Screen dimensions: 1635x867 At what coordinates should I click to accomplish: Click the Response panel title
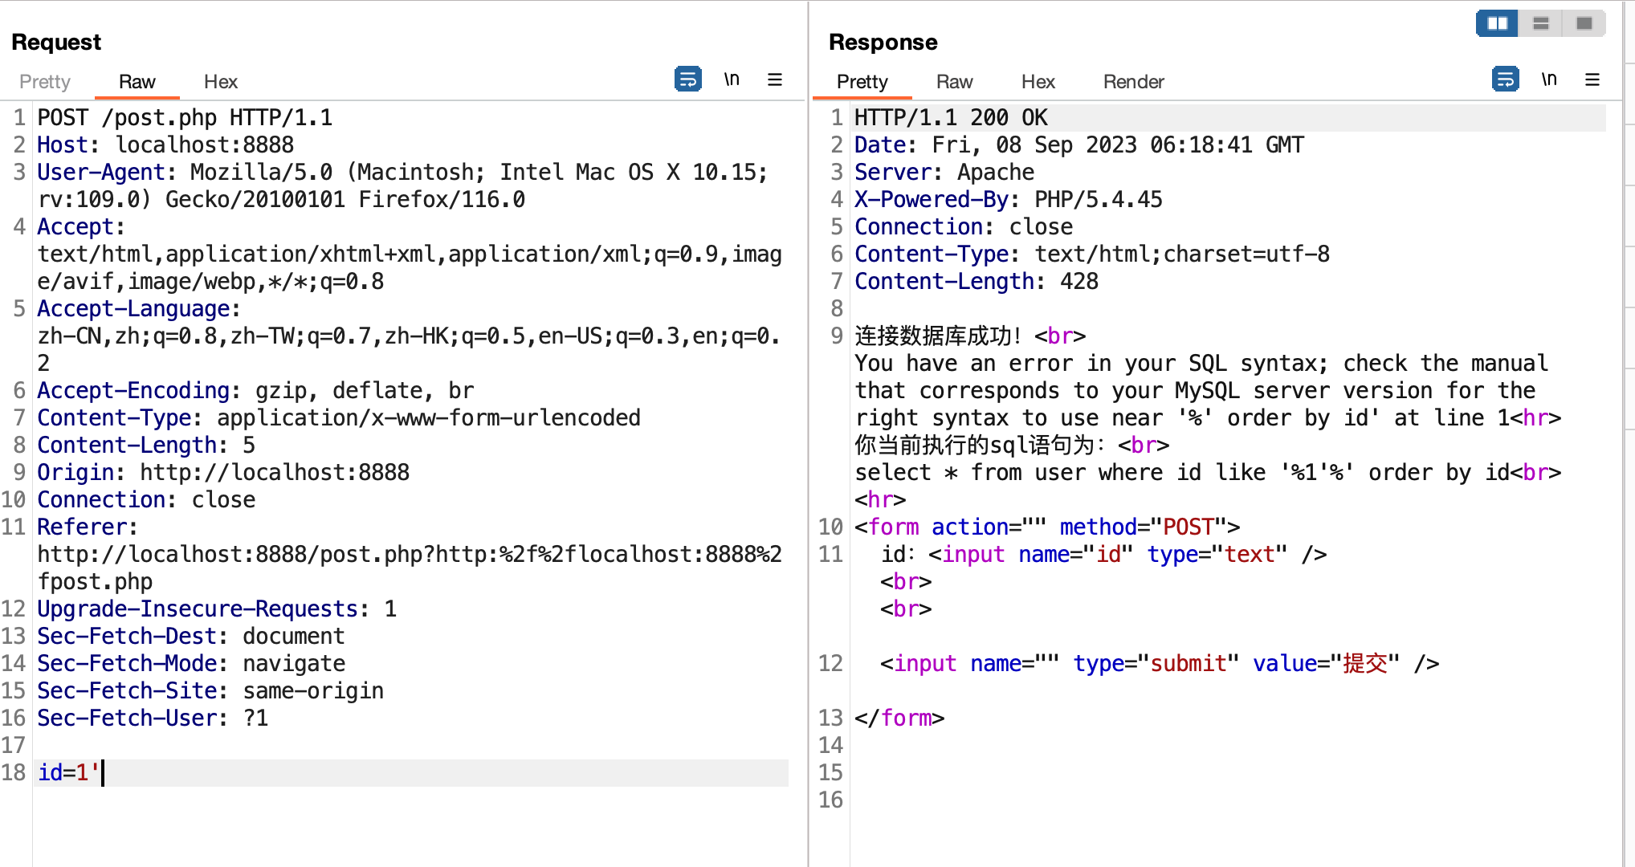pos(883,42)
